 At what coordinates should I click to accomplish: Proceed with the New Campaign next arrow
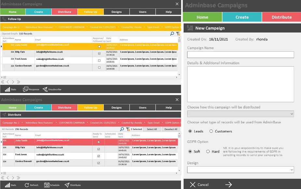pos(228,184)
